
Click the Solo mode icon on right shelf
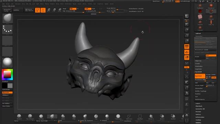[187, 116]
